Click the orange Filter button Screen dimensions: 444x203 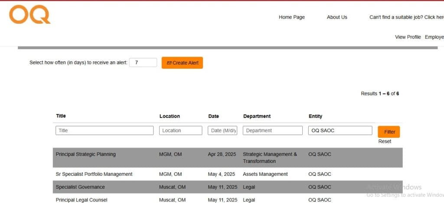coord(389,132)
